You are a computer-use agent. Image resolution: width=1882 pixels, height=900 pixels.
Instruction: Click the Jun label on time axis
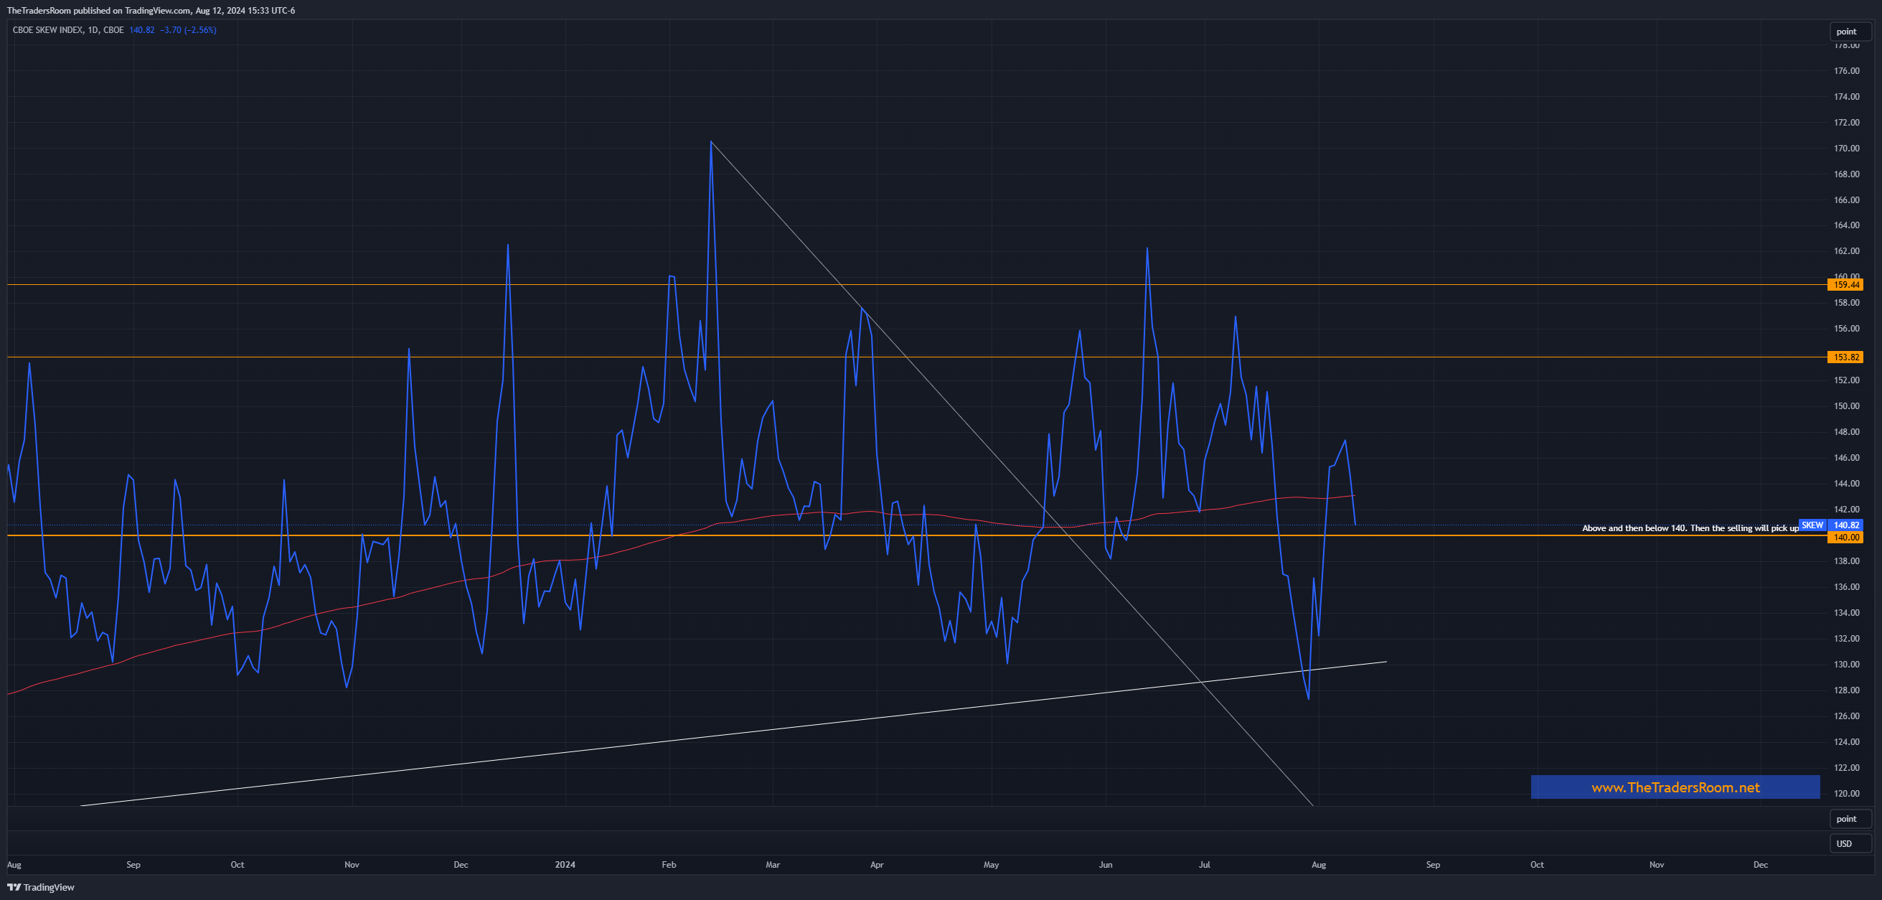tap(1106, 864)
